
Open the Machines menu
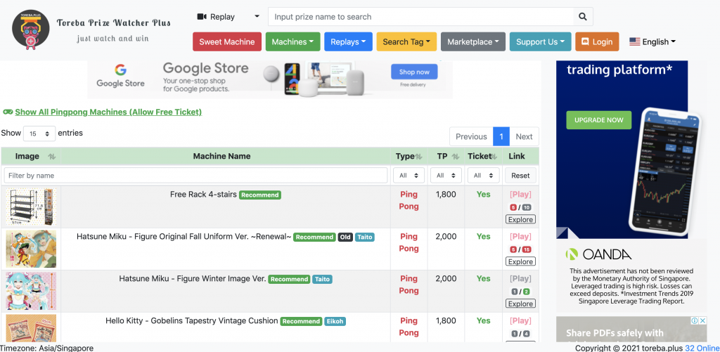pos(292,42)
